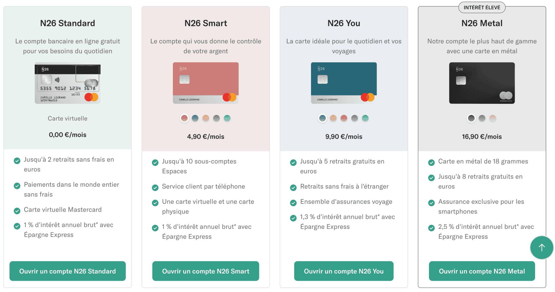Click the INTÉRÊT ÉLEVÉ badge

pos(482,8)
